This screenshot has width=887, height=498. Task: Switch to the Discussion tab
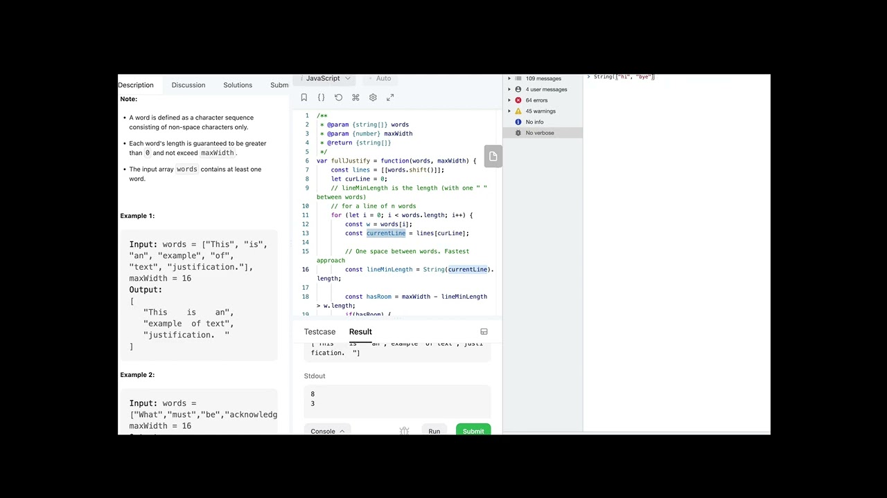click(x=188, y=85)
